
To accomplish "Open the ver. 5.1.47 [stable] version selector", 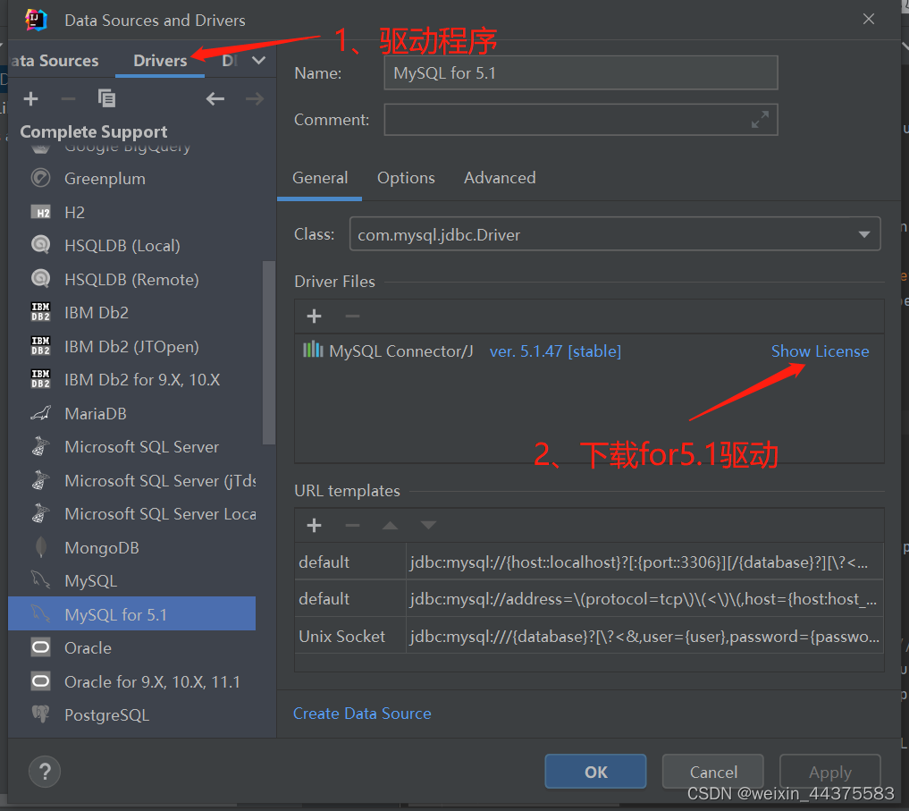I will point(555,351).
